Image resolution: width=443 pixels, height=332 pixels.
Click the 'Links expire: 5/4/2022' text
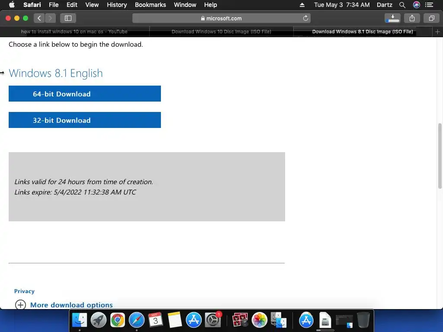[x=75, y=192]
